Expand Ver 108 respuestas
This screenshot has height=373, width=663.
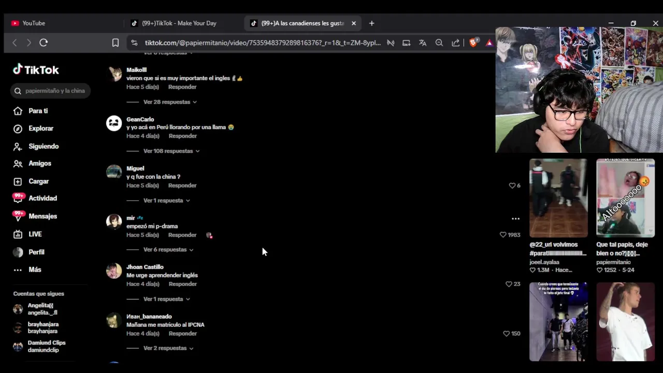coord(171,151)
